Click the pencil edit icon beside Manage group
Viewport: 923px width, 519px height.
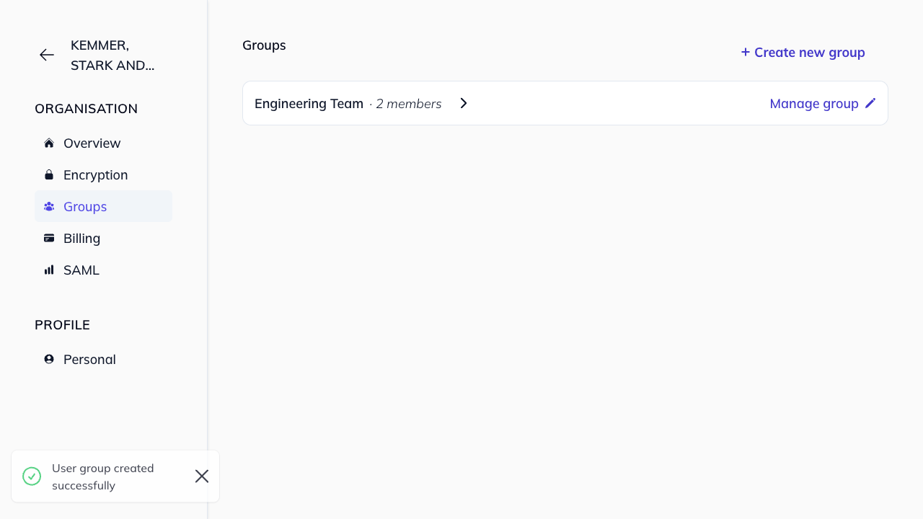pos(870,102)
